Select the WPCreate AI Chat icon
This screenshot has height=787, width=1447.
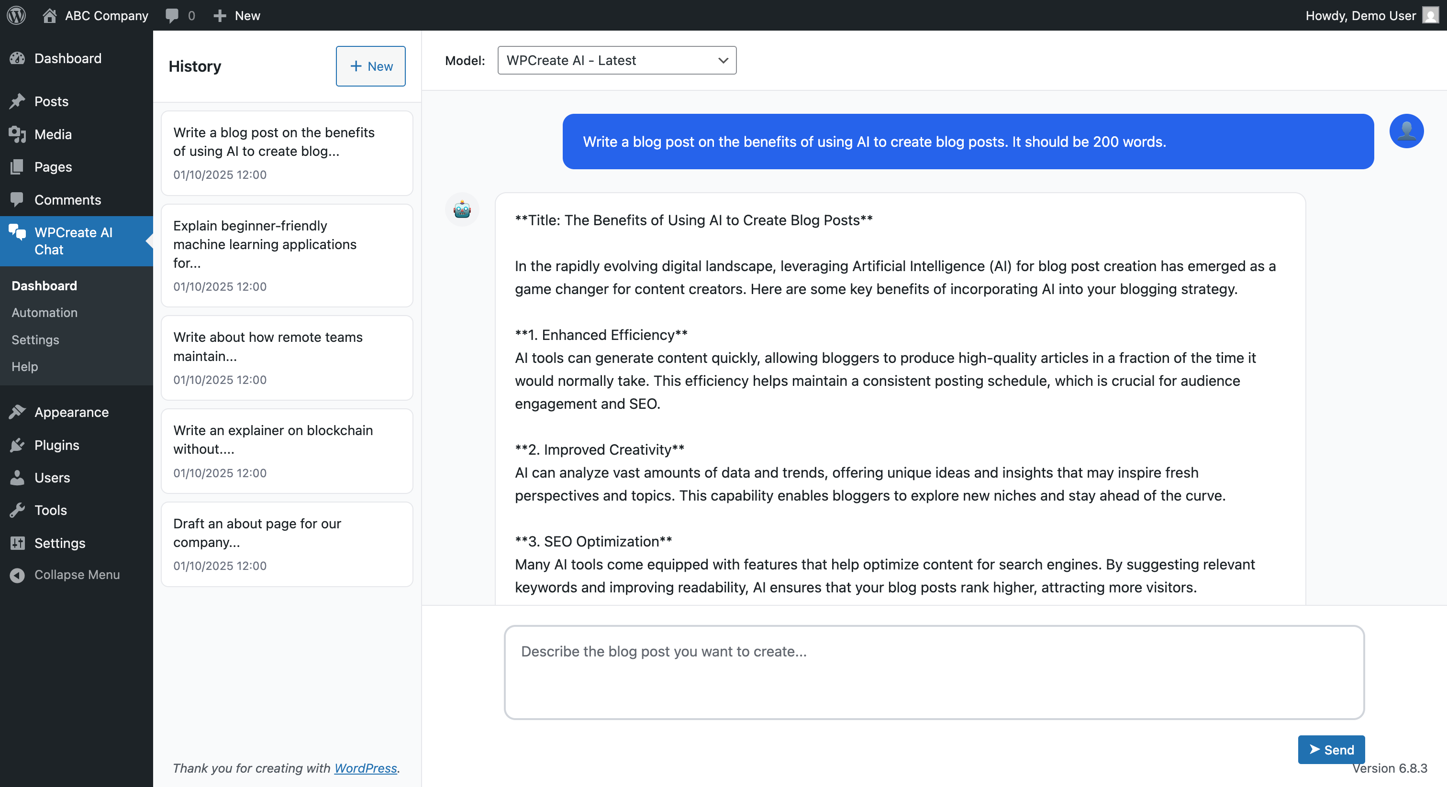(16, 232)
